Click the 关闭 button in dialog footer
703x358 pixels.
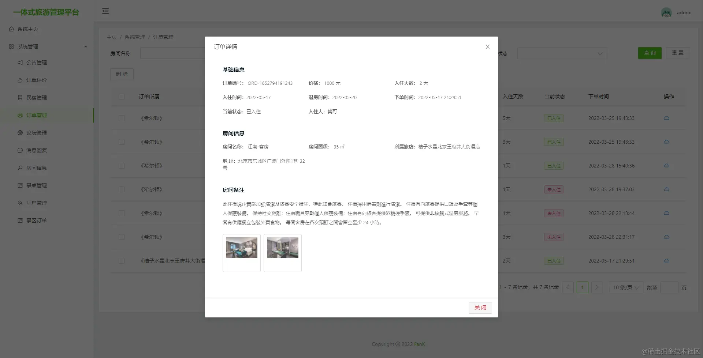pos(480,308)
